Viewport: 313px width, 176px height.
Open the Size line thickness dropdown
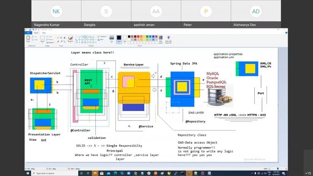[112, 39]
